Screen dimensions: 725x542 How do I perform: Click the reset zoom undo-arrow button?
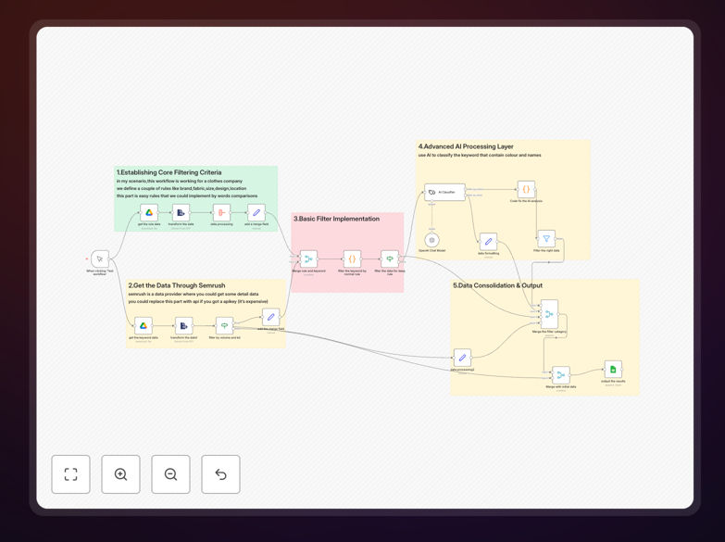point(220,474)
